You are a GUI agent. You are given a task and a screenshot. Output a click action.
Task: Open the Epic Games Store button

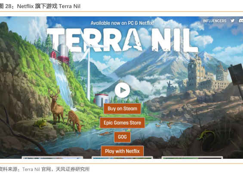click(122, 123)
